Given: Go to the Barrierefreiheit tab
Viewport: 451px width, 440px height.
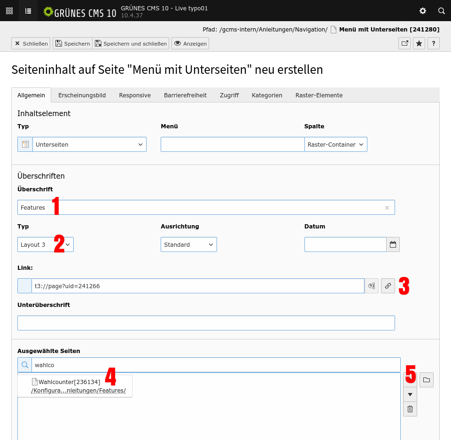Looking at the screenshot, I should tap(185, 95).
